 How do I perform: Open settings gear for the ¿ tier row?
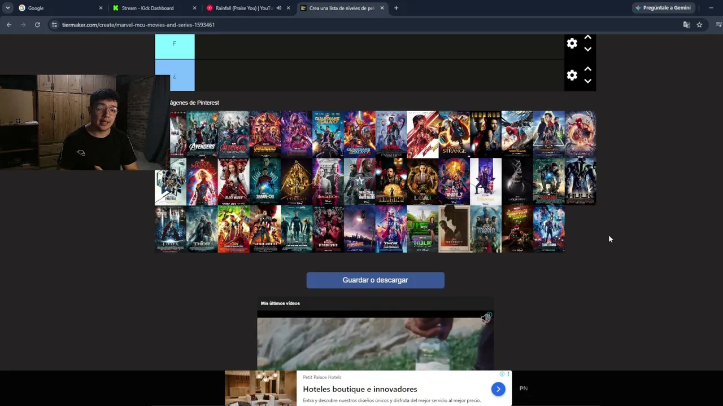[572, 75]
